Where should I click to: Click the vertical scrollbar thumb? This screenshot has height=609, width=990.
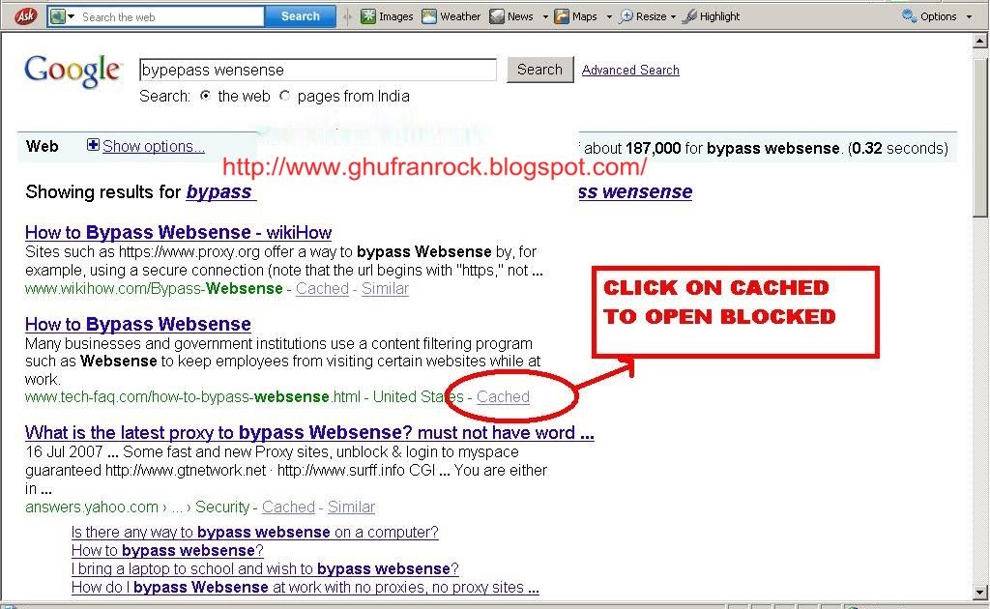(x=980, y=137)
